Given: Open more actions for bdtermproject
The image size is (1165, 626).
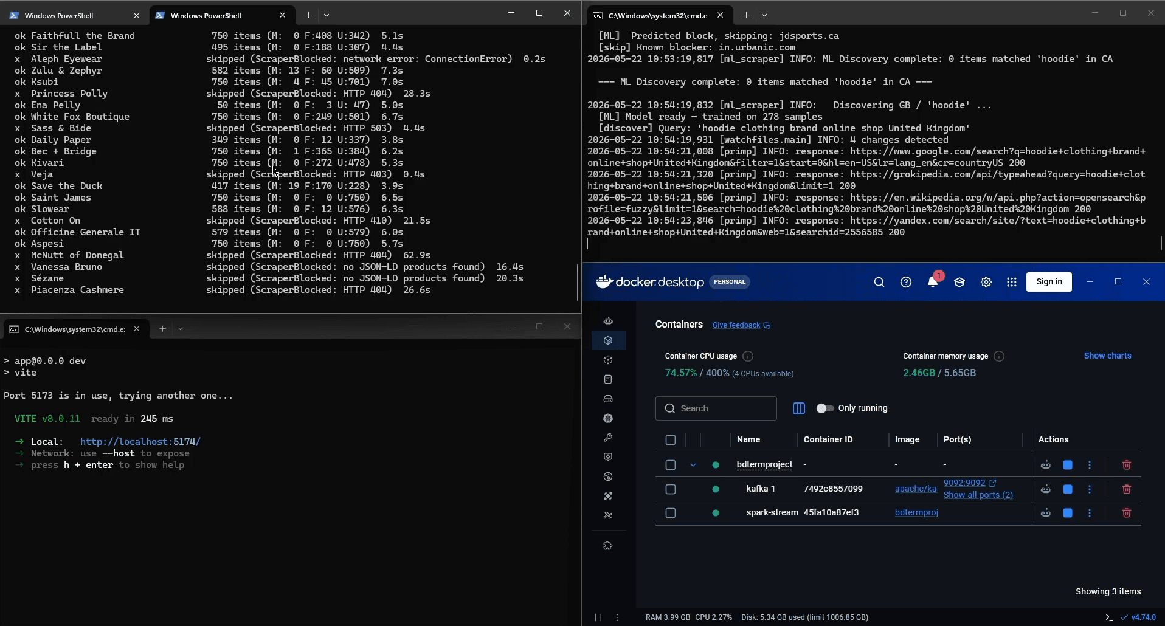Looking at the screenshot, I should pos(1090,465).
